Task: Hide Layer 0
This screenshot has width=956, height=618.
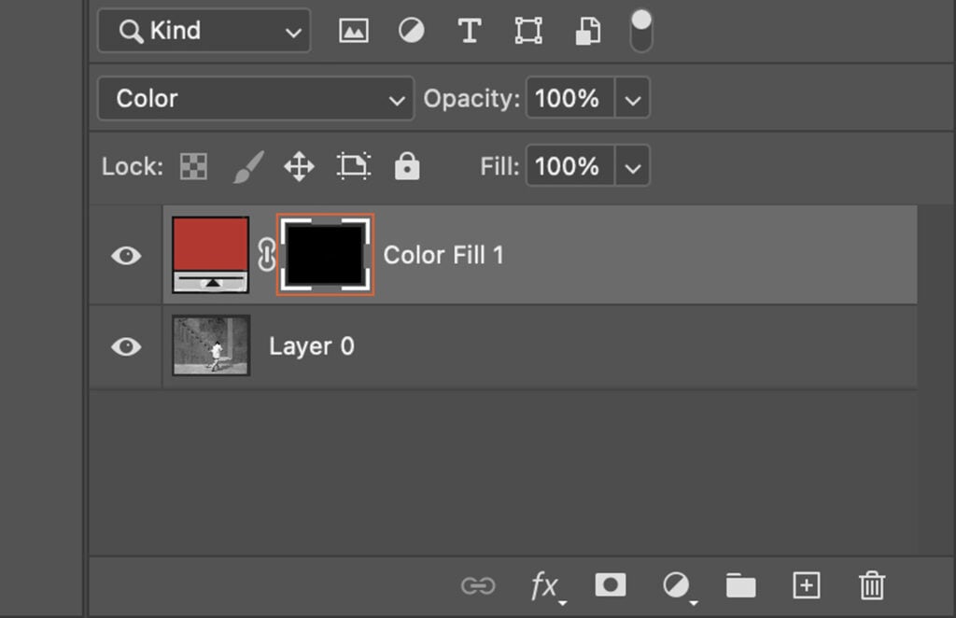Action: [x=125, y=346]
